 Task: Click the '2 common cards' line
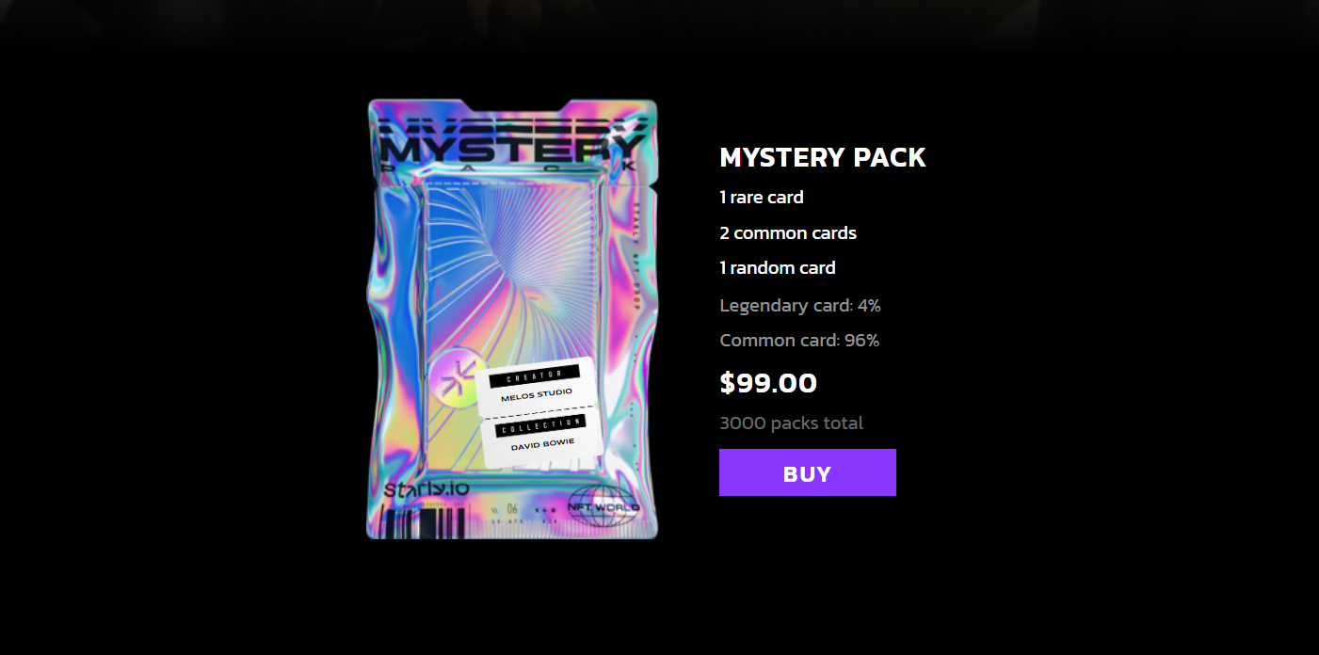click(788, 232)
